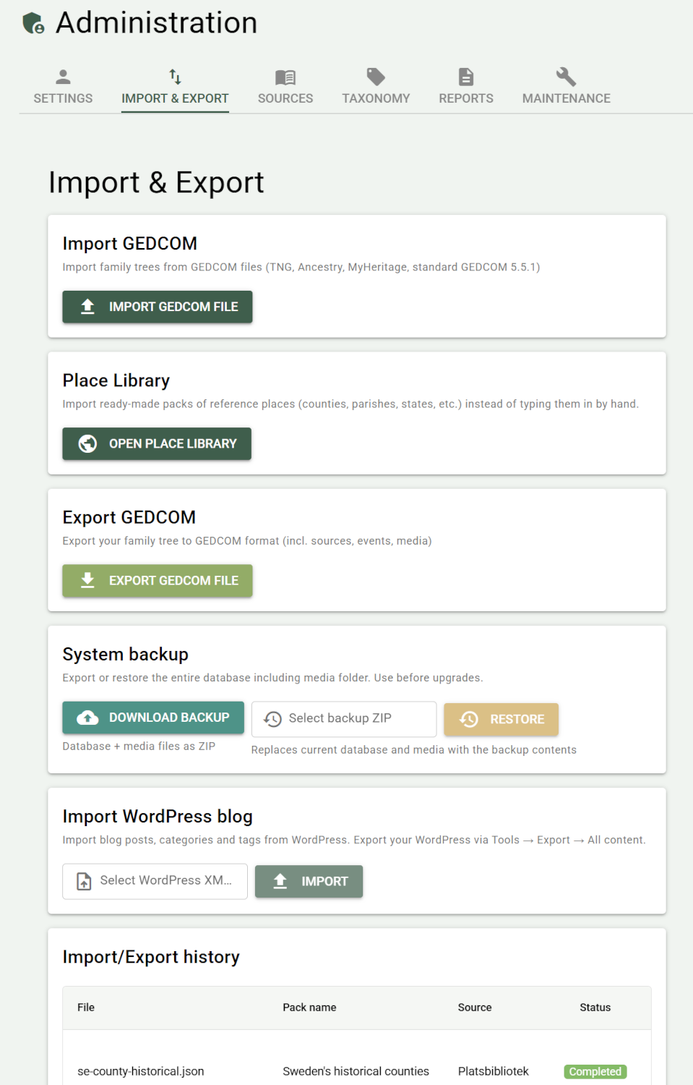
Task: Click the Taxonomy tag icon
Action: pos(376,77)
